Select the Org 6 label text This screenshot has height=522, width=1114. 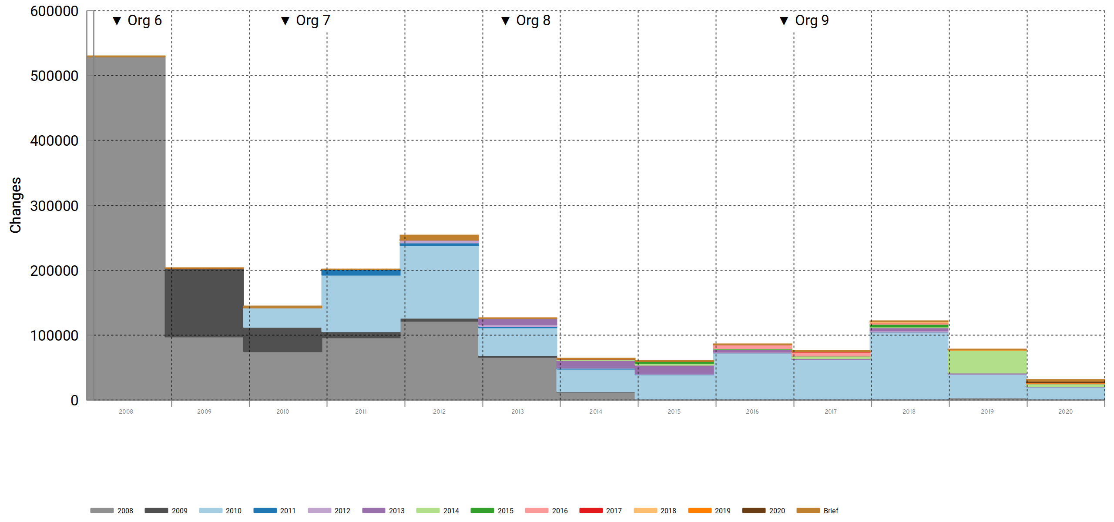click(144, 20)
